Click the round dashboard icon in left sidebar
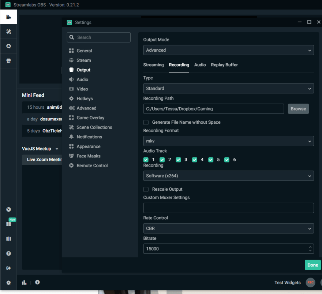 pos(8,209)
